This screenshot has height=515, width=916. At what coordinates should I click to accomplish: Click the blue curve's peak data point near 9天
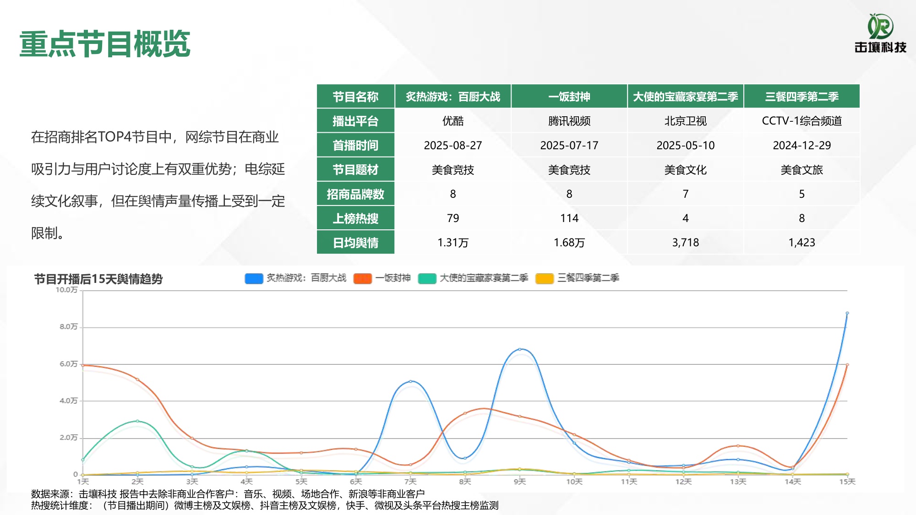point(520,349)
